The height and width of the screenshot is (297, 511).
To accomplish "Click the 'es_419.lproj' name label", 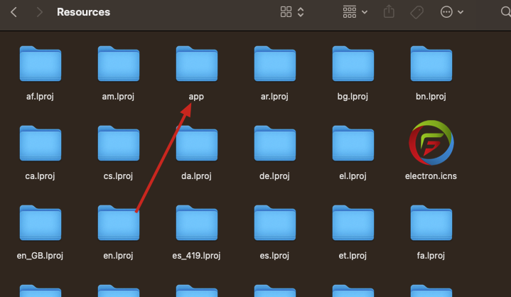I will (196, 256).
